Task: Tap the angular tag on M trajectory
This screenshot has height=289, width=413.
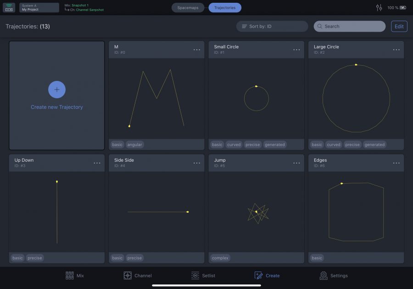Action: click(134, 145)
